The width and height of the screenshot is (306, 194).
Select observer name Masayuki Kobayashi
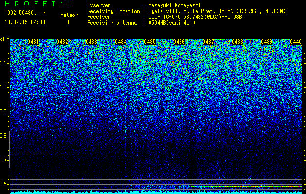(x=175, y=5)
